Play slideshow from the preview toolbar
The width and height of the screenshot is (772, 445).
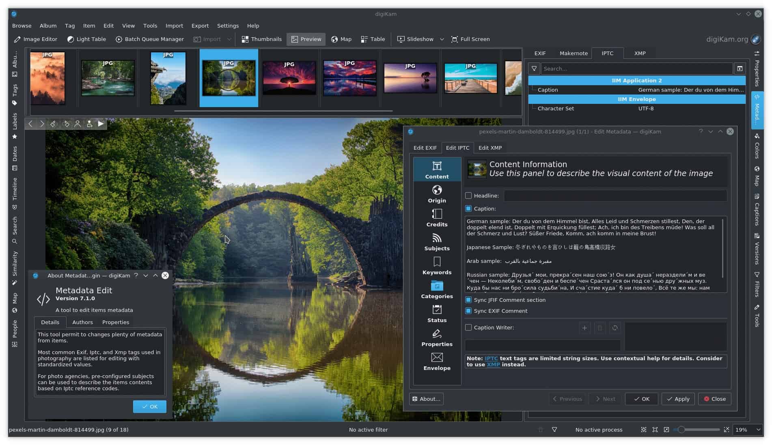click(x=101, y=124)
